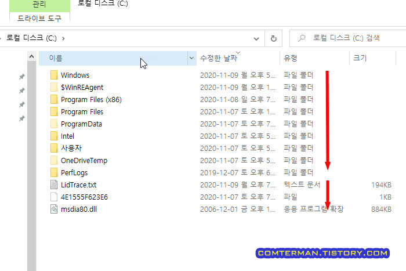406x271 pixels.
Task: Select the PerfLogs folder icon
Action: point(54,172)
